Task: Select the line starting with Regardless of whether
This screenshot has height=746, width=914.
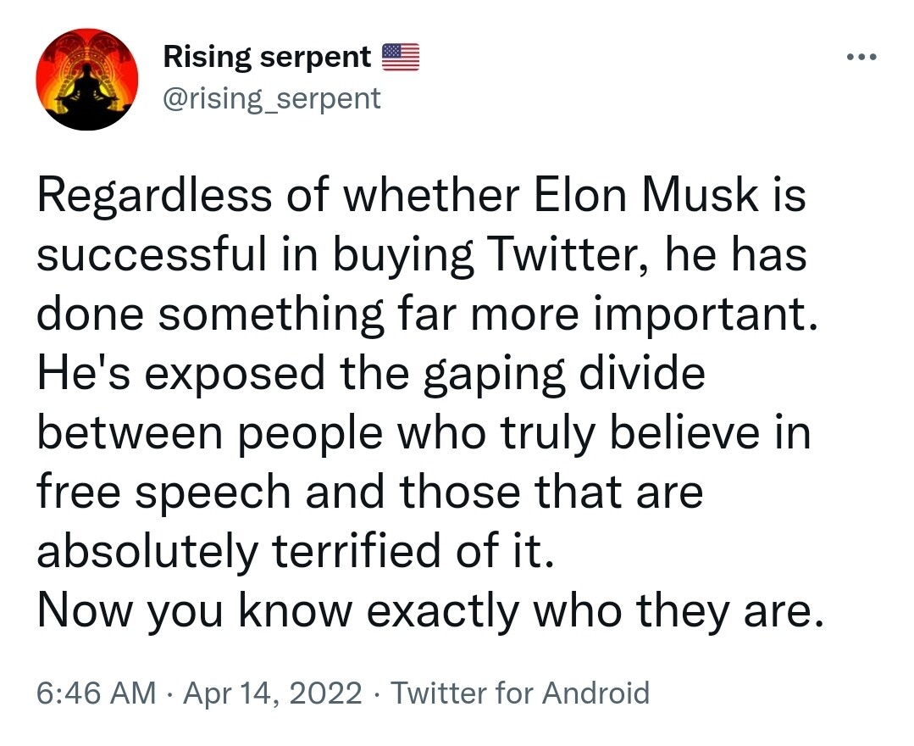Action: tap(421, 196)
